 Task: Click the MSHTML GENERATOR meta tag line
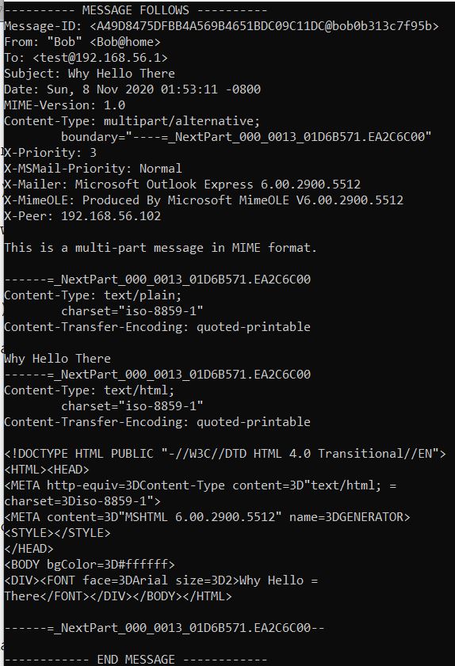tap(207, 517)
